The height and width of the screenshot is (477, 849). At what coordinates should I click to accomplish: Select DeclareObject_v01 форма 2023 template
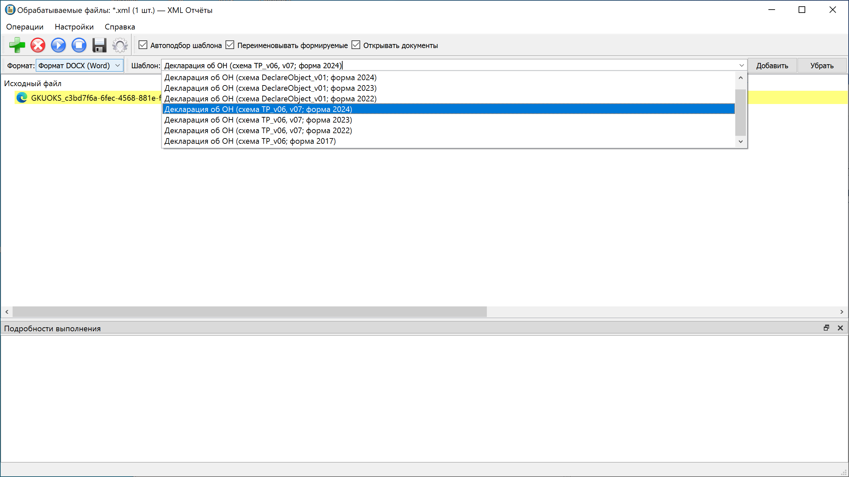point(448,88)
